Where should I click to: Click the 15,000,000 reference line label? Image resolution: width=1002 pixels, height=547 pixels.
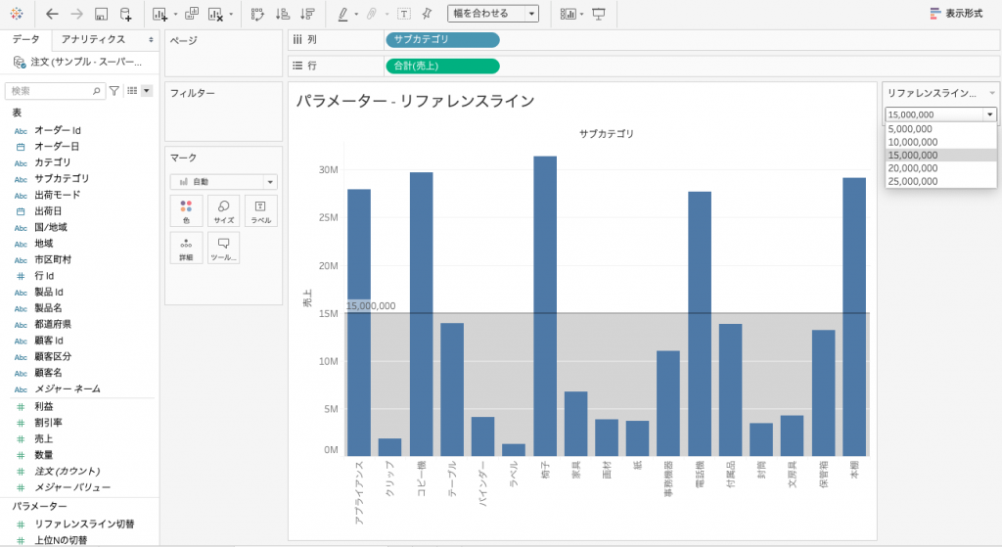coord(371,306)
